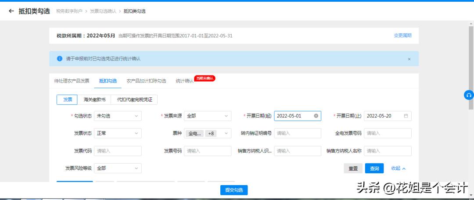Screen dimensions: 474x200
Task: Switch to 农产品加计扣除勾选 tab
Action: (146, 81)
